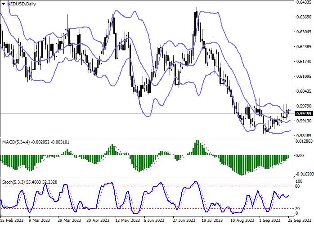Select the MACD(5,34,4) indicator label

coord(16,142)
